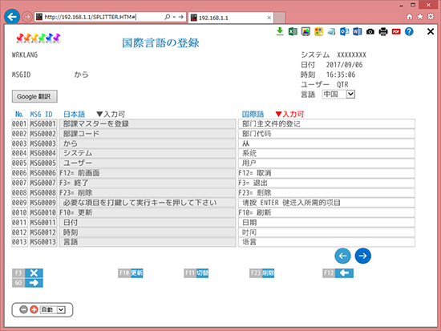Open the notepad icon in toolbar

[332, 31]
